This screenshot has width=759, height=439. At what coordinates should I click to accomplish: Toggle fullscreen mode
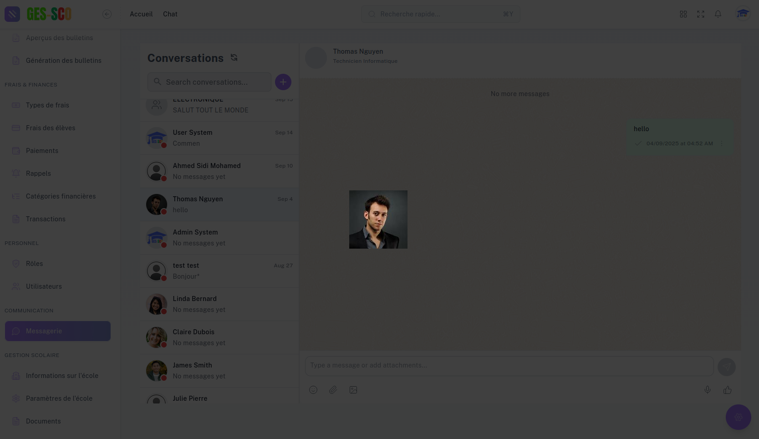point(701,14)
